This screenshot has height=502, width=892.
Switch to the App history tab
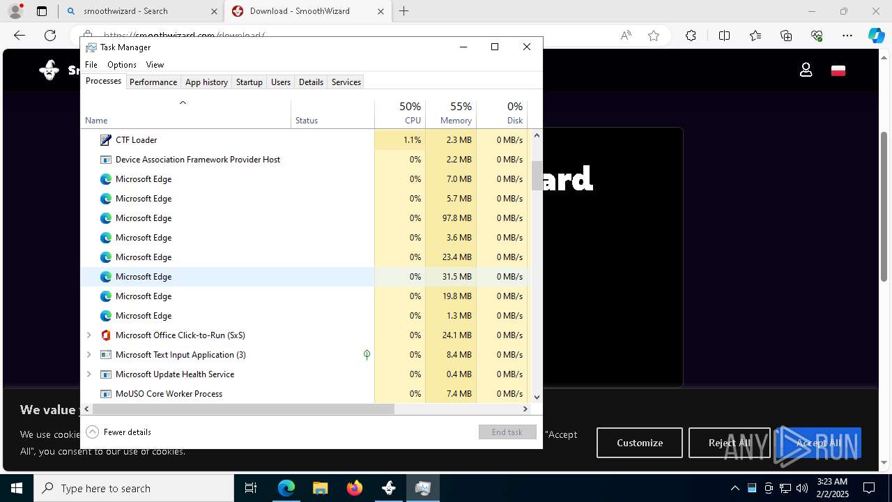pyautogui.click(x=206, y=82)
